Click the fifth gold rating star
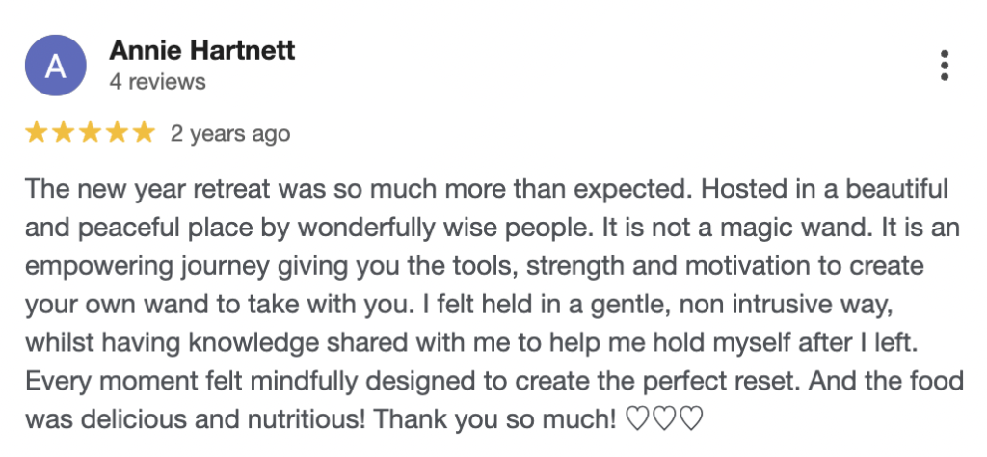 (x=143, y=133)
